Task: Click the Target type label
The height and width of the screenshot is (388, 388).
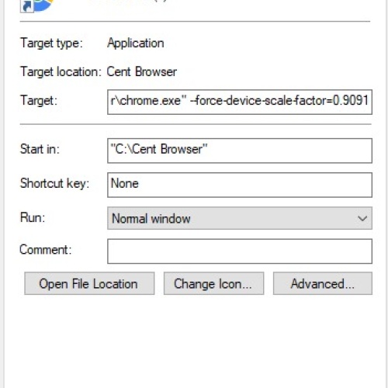Action: coord(51,43)
